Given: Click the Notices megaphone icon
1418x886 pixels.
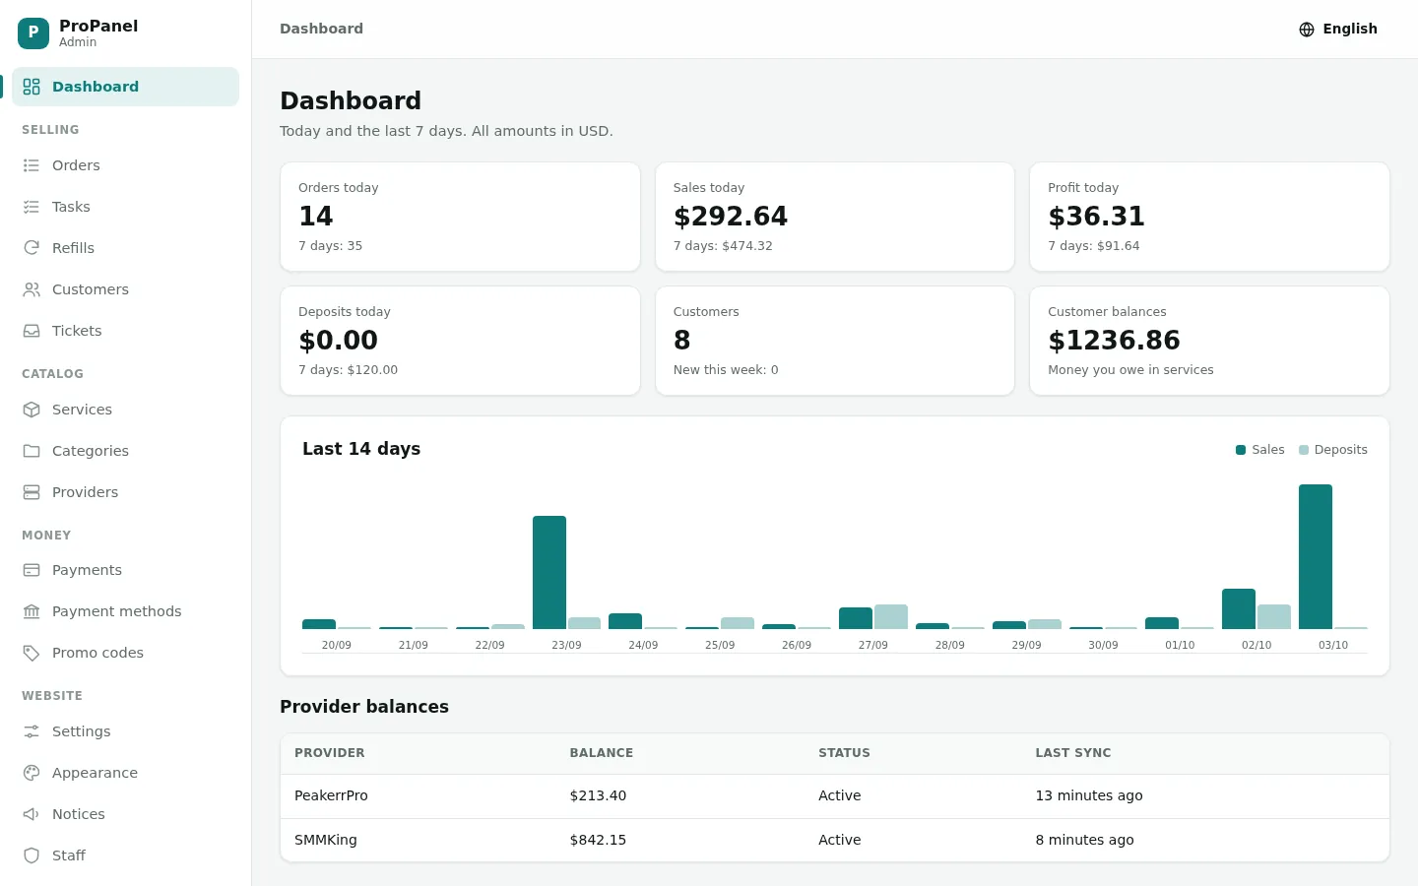Looking at the screenshot, I should click(32, 814).
